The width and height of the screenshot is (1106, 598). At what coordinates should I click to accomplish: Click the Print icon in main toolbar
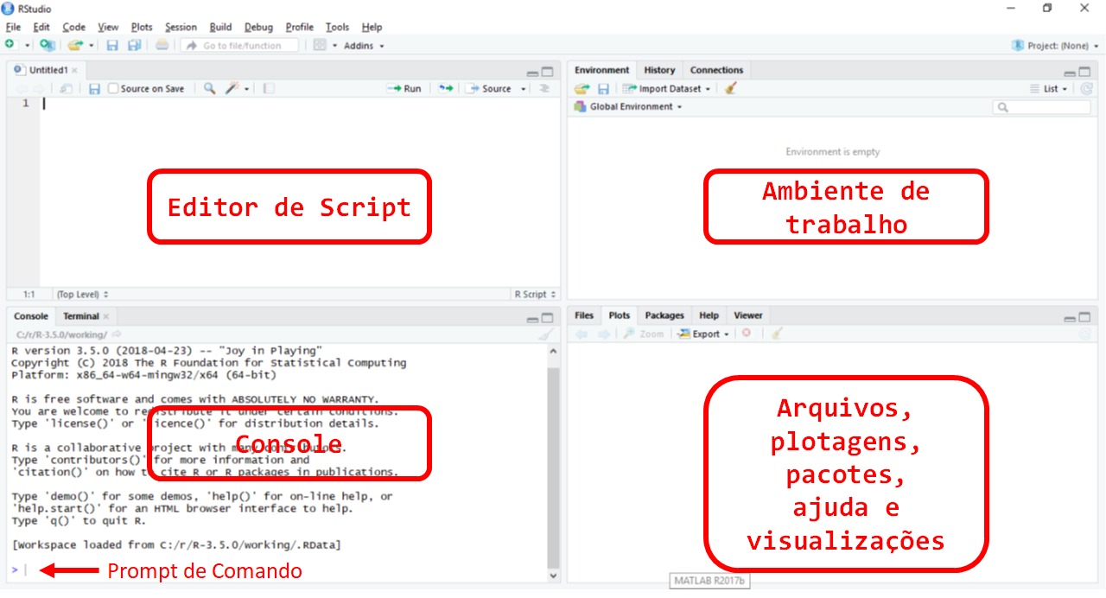(x=162, y=45)
